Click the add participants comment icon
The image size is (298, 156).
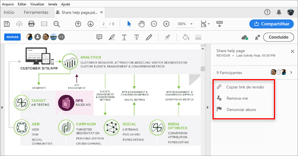click(258, 37)
